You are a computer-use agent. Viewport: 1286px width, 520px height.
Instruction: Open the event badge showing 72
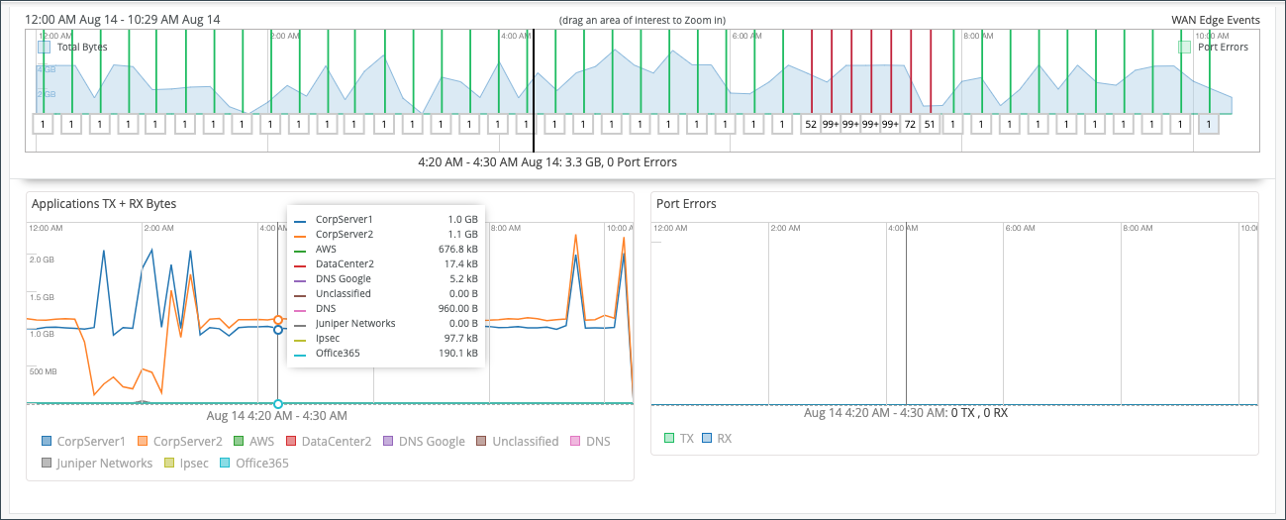[910, 124]
